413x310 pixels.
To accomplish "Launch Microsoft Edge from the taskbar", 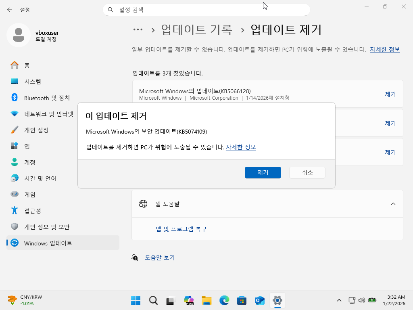I will (224, 300).
